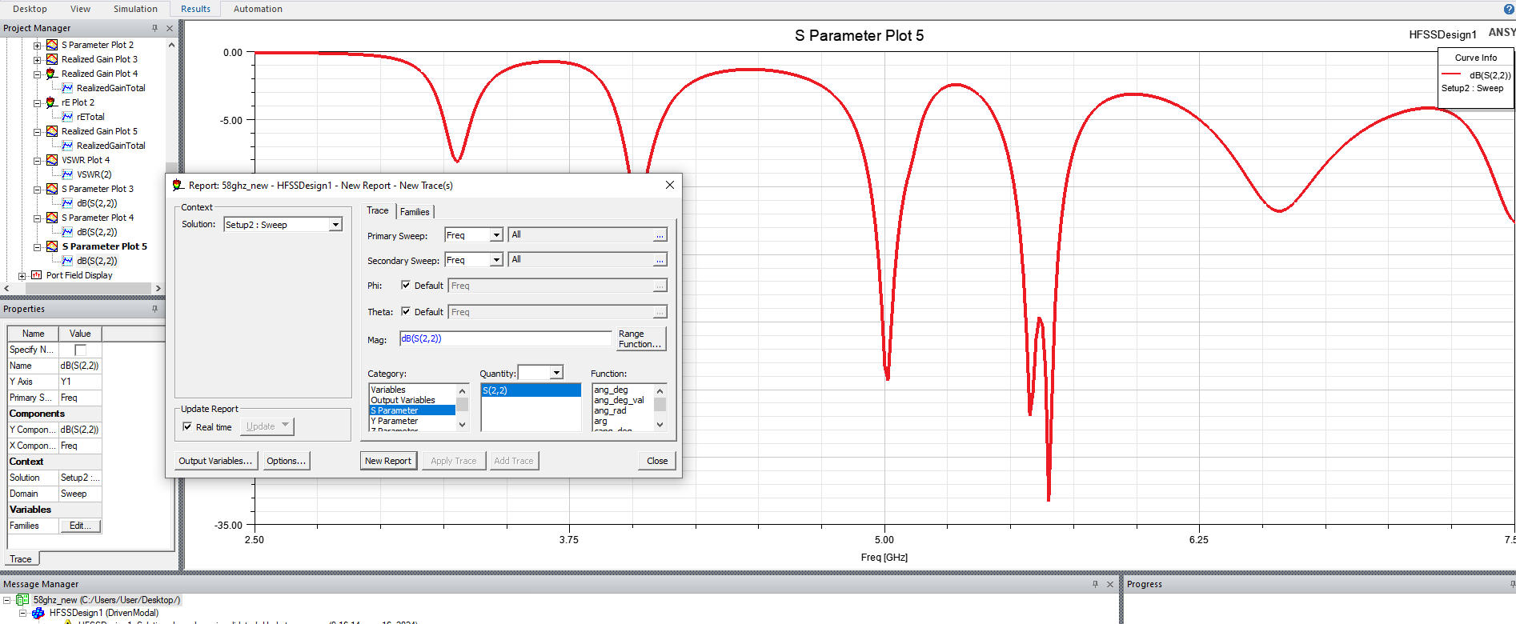Open help via the question mark icon

click(x=1509, y=9)
